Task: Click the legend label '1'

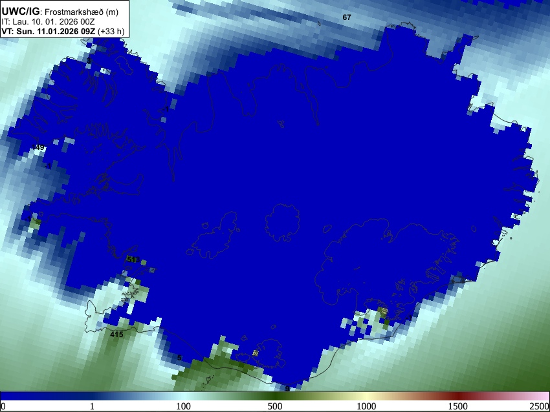Action: (x=92, y=406)
